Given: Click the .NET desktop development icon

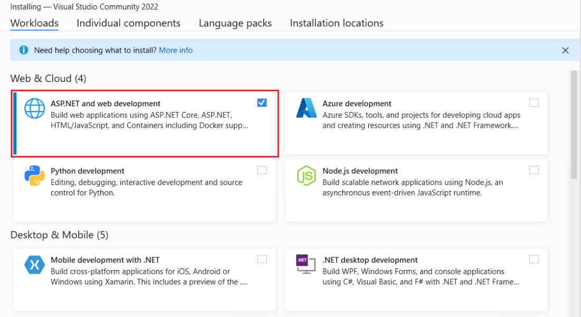Looking at the screenshot, I should (x=306, y=264).
